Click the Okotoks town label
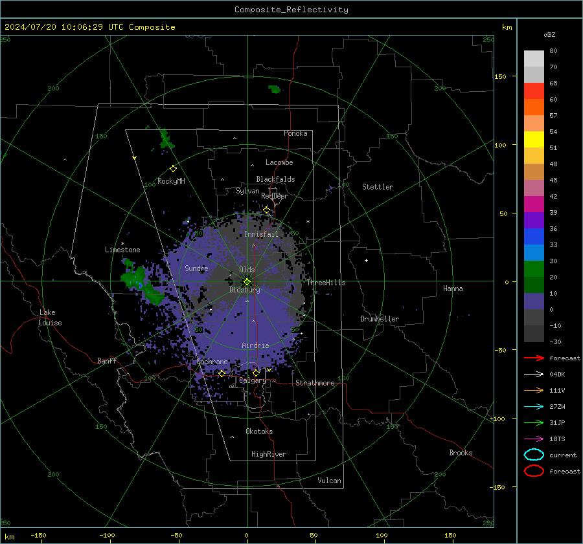The height and width of the screenshot is (544, 583). pyautogui.click(x=259, y=431)
